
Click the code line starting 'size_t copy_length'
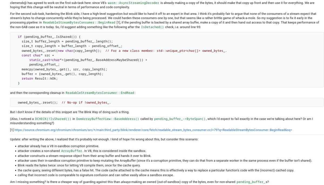coord(72,46)
